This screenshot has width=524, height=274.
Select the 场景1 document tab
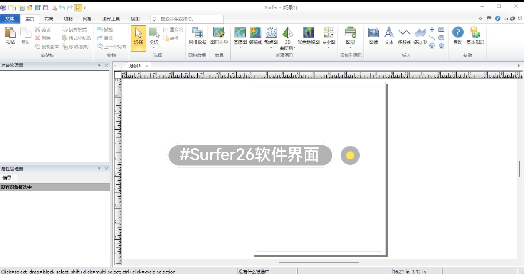pyautogui.click(x=135, y=66)
